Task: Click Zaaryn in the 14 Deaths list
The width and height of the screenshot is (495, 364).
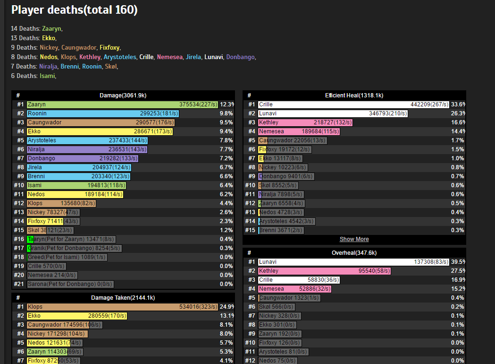Action: [x=51, y=29]
